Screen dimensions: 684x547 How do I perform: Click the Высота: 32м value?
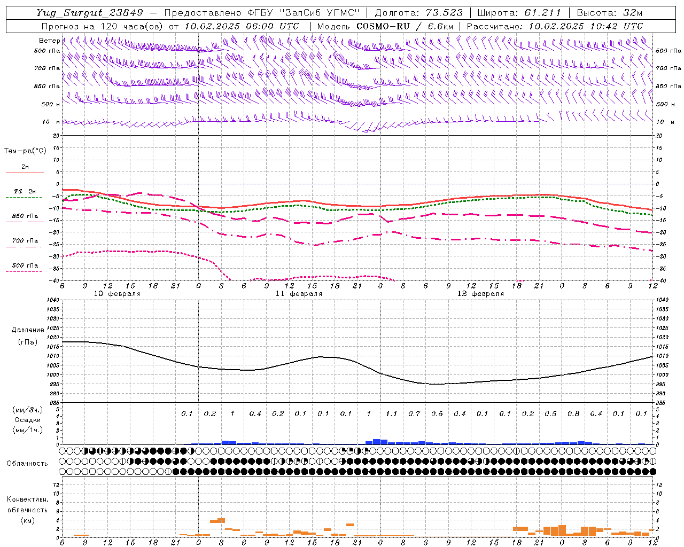[609, 13]
